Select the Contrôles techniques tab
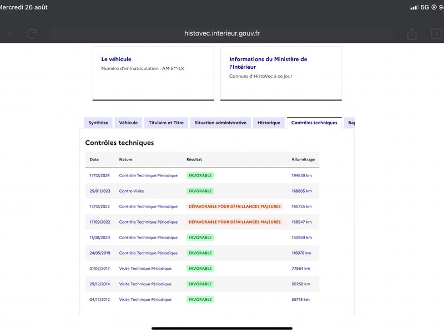This screenshot has width=444, height=333. [314, 123]
